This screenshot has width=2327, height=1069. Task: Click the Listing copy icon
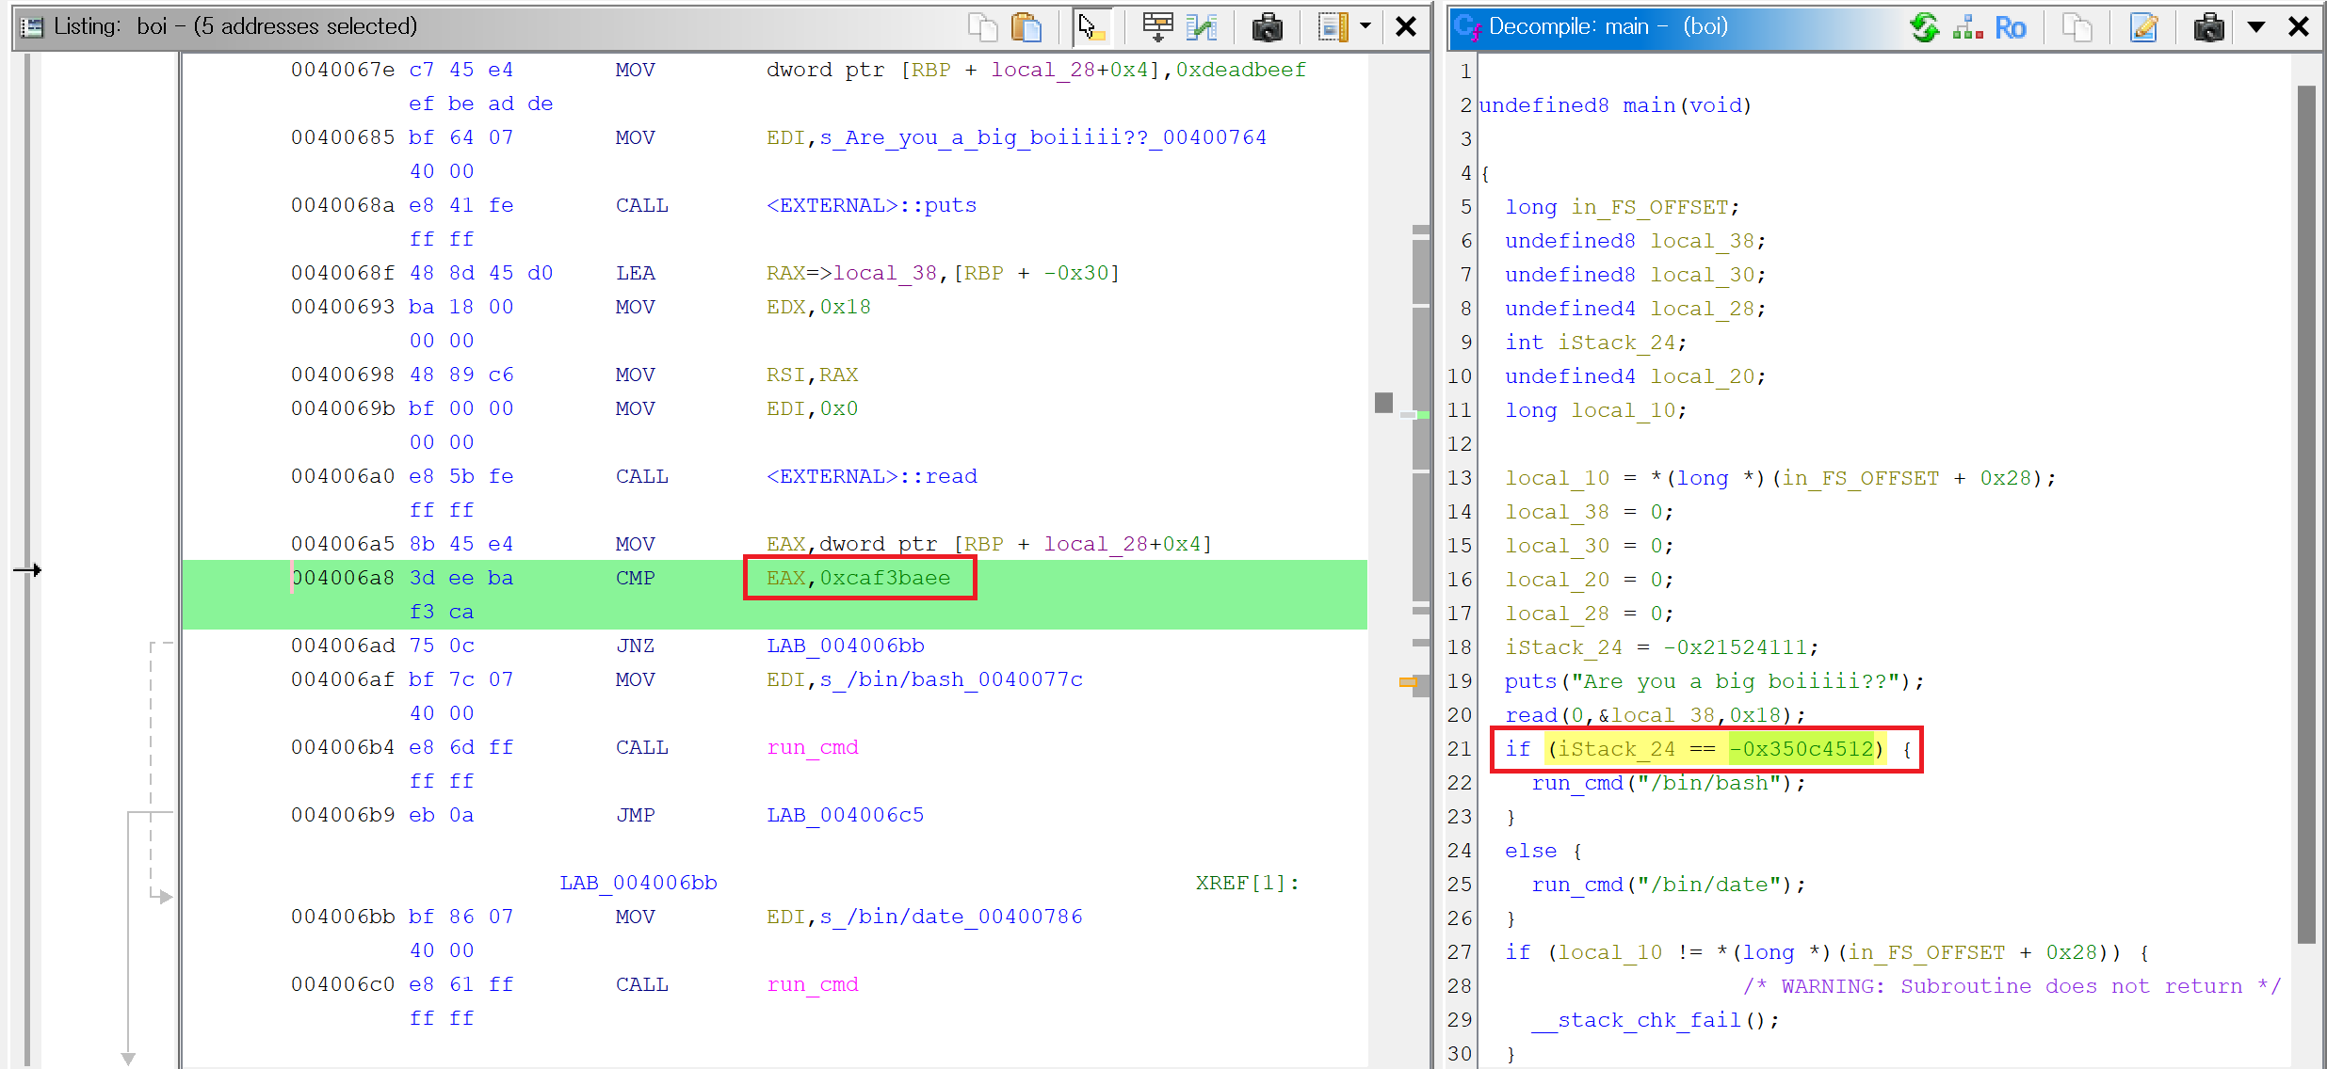click(x=982, y=27)
